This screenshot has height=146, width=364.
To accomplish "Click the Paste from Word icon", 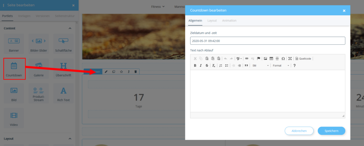I will (219, 59).
